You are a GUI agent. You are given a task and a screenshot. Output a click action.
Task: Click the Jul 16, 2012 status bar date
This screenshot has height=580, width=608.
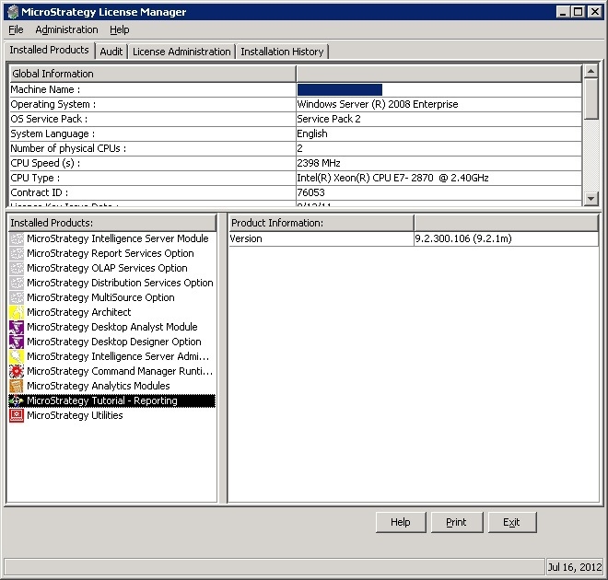point(575,567)
